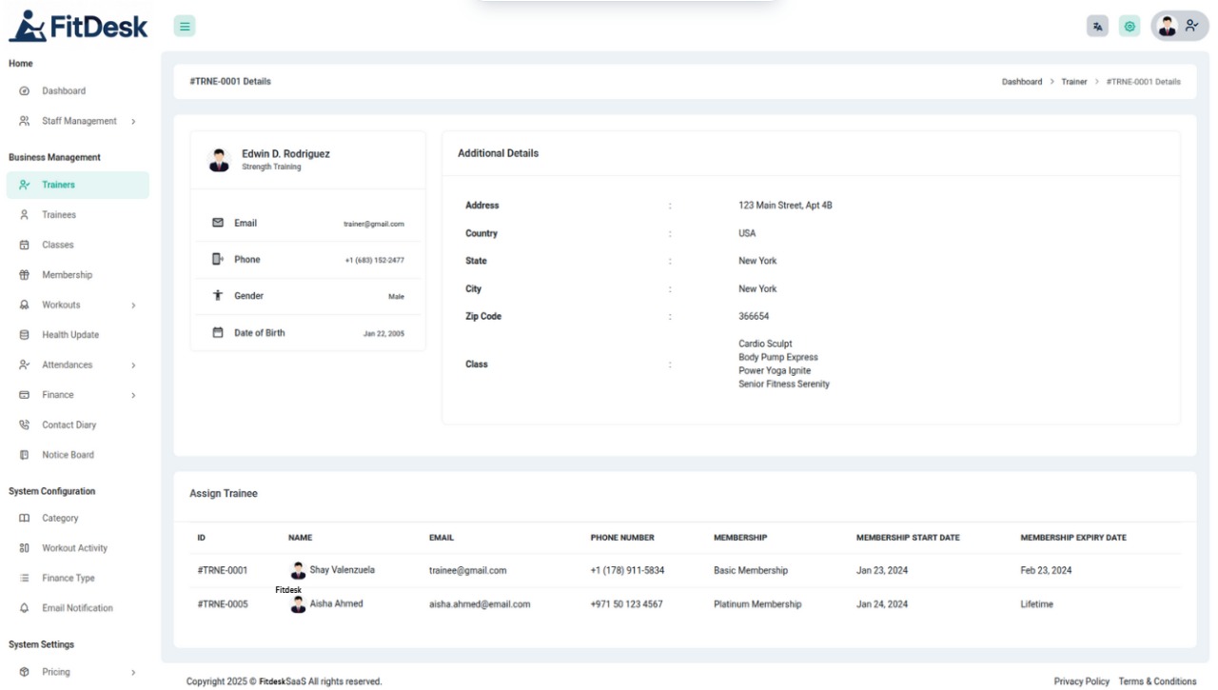Click the Trainer breadcrumb link
Screen dimensions: 1218x690
pyautogui.click(x=1073, y=82)
